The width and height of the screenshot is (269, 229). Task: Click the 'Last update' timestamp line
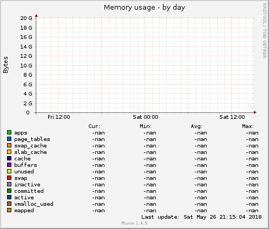click(x=201, y=217)
